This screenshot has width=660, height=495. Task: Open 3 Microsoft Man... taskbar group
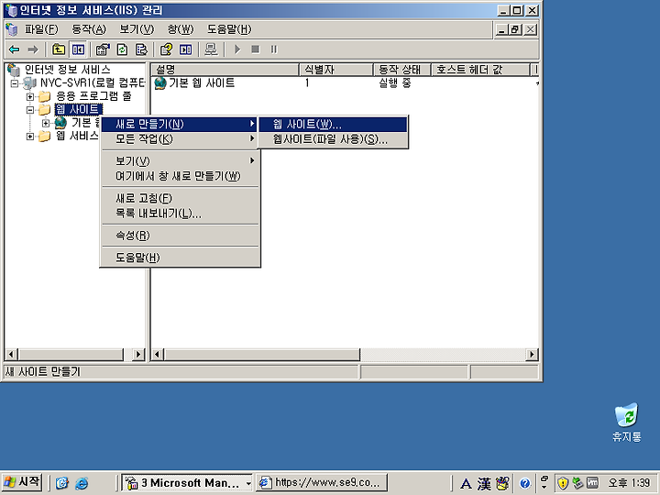point(187,483)
